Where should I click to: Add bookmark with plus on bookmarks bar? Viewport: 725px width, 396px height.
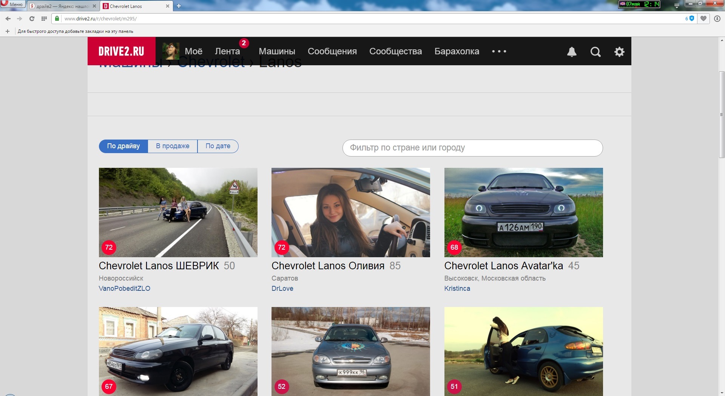(x=8, y=31)
